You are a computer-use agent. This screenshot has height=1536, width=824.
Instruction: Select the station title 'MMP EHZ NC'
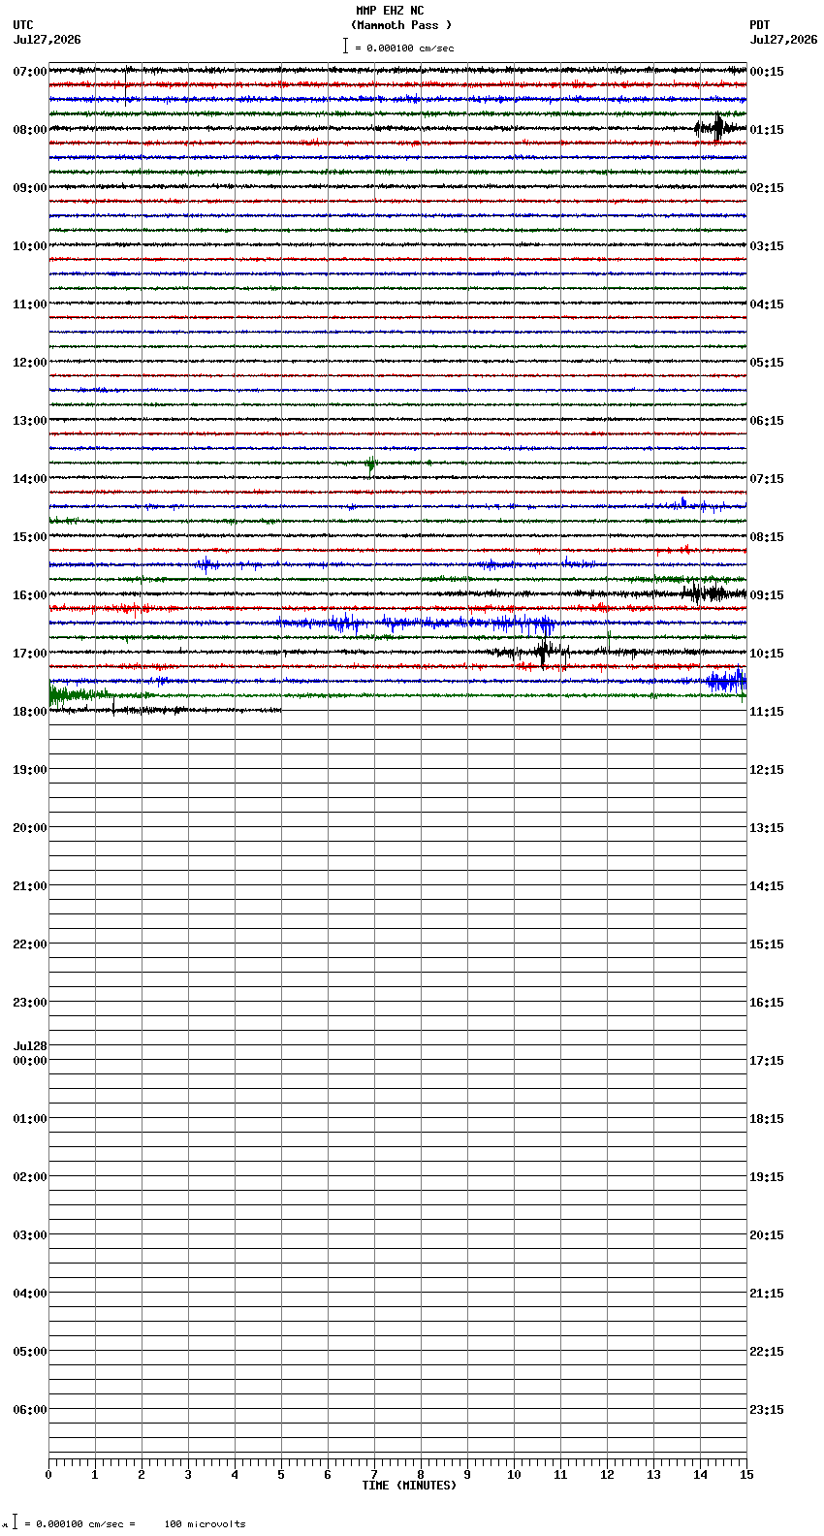[390, 11]
